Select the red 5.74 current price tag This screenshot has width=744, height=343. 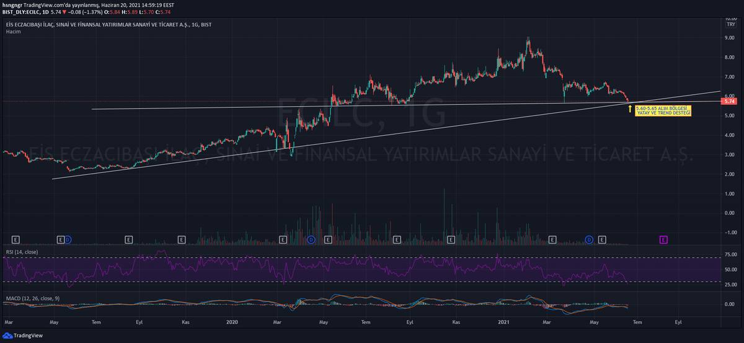click(x=730, y=101)
